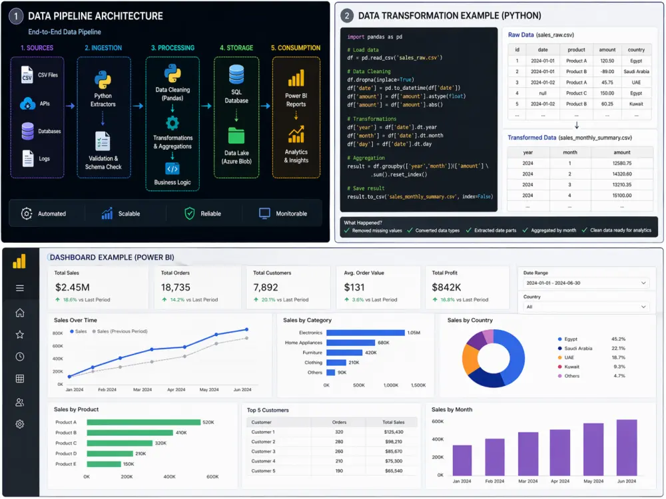Select the Electronics bar in Sales by Category
Viewport: 666px width, 499px height.
click(x=365, y=333)
